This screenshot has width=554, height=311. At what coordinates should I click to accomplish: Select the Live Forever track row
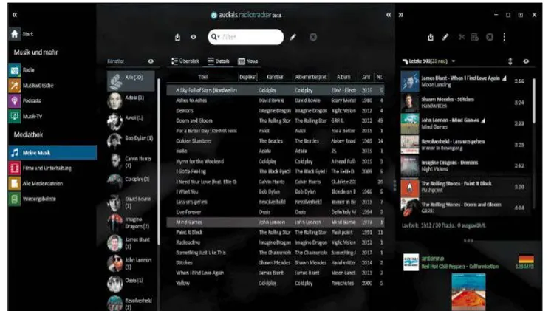(x=276, y=212)
